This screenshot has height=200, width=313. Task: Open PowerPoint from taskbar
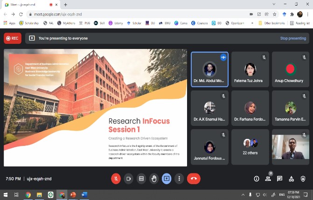coord(73,194)
